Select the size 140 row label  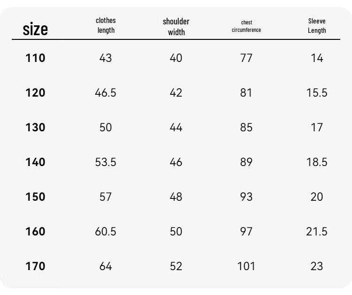tap(35, 162)
